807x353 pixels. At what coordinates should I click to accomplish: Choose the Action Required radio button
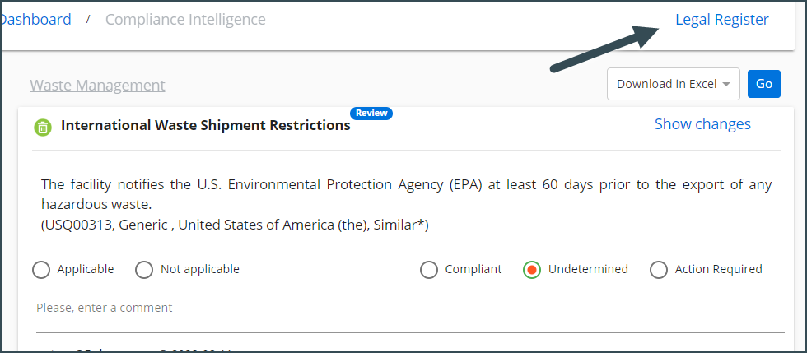(x=659, y=270)
